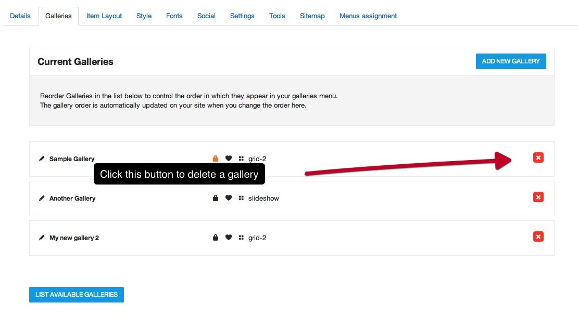Open the Tools tab
Image resolution: width=578 pixels, height=329 pixels.
(277, 16)
